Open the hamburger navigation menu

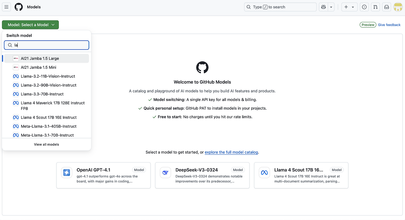click(6, 7)
